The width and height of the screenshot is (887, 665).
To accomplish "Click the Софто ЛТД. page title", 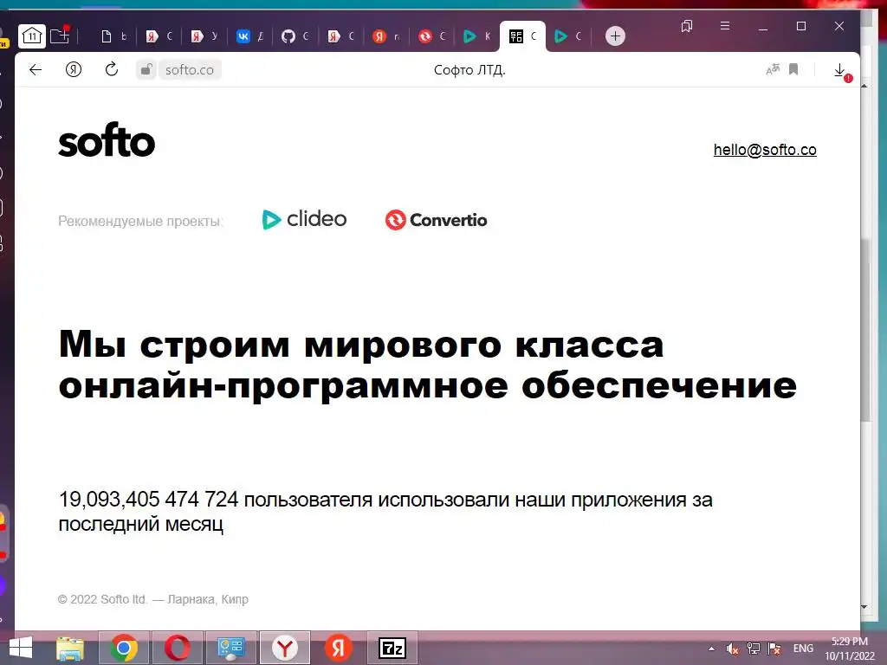I will tap(469, 70).
